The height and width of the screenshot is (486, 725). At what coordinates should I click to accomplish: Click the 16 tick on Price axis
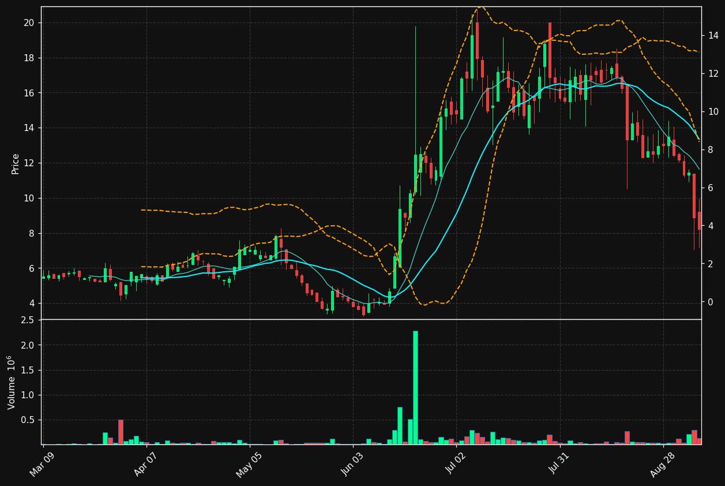[x=29, y=93]
